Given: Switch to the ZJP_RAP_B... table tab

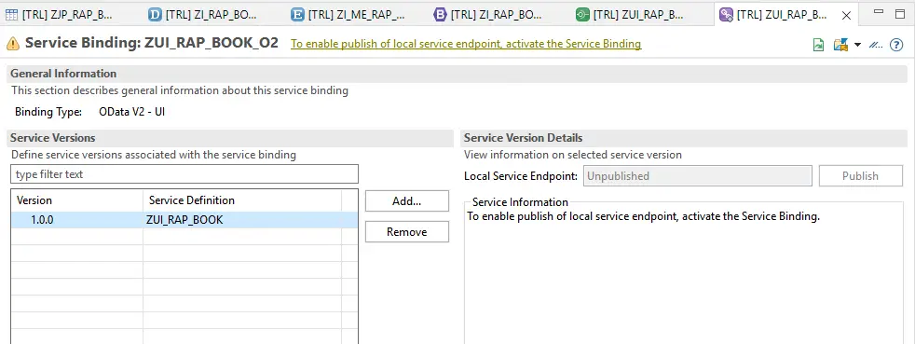Looking at the screenshot, I should click(59, 15).
